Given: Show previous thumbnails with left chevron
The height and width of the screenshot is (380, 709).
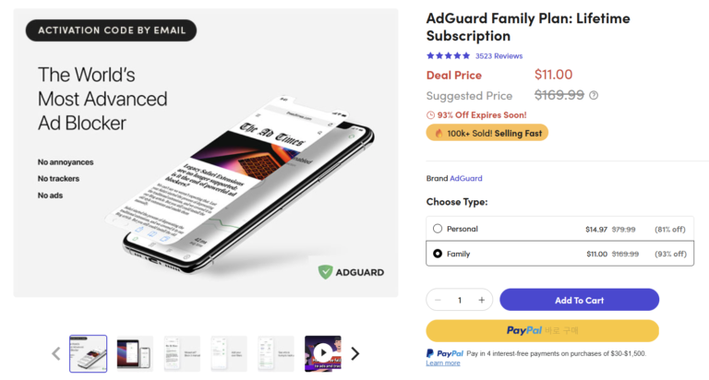Looking at the screenshot, I should [55, 352].
